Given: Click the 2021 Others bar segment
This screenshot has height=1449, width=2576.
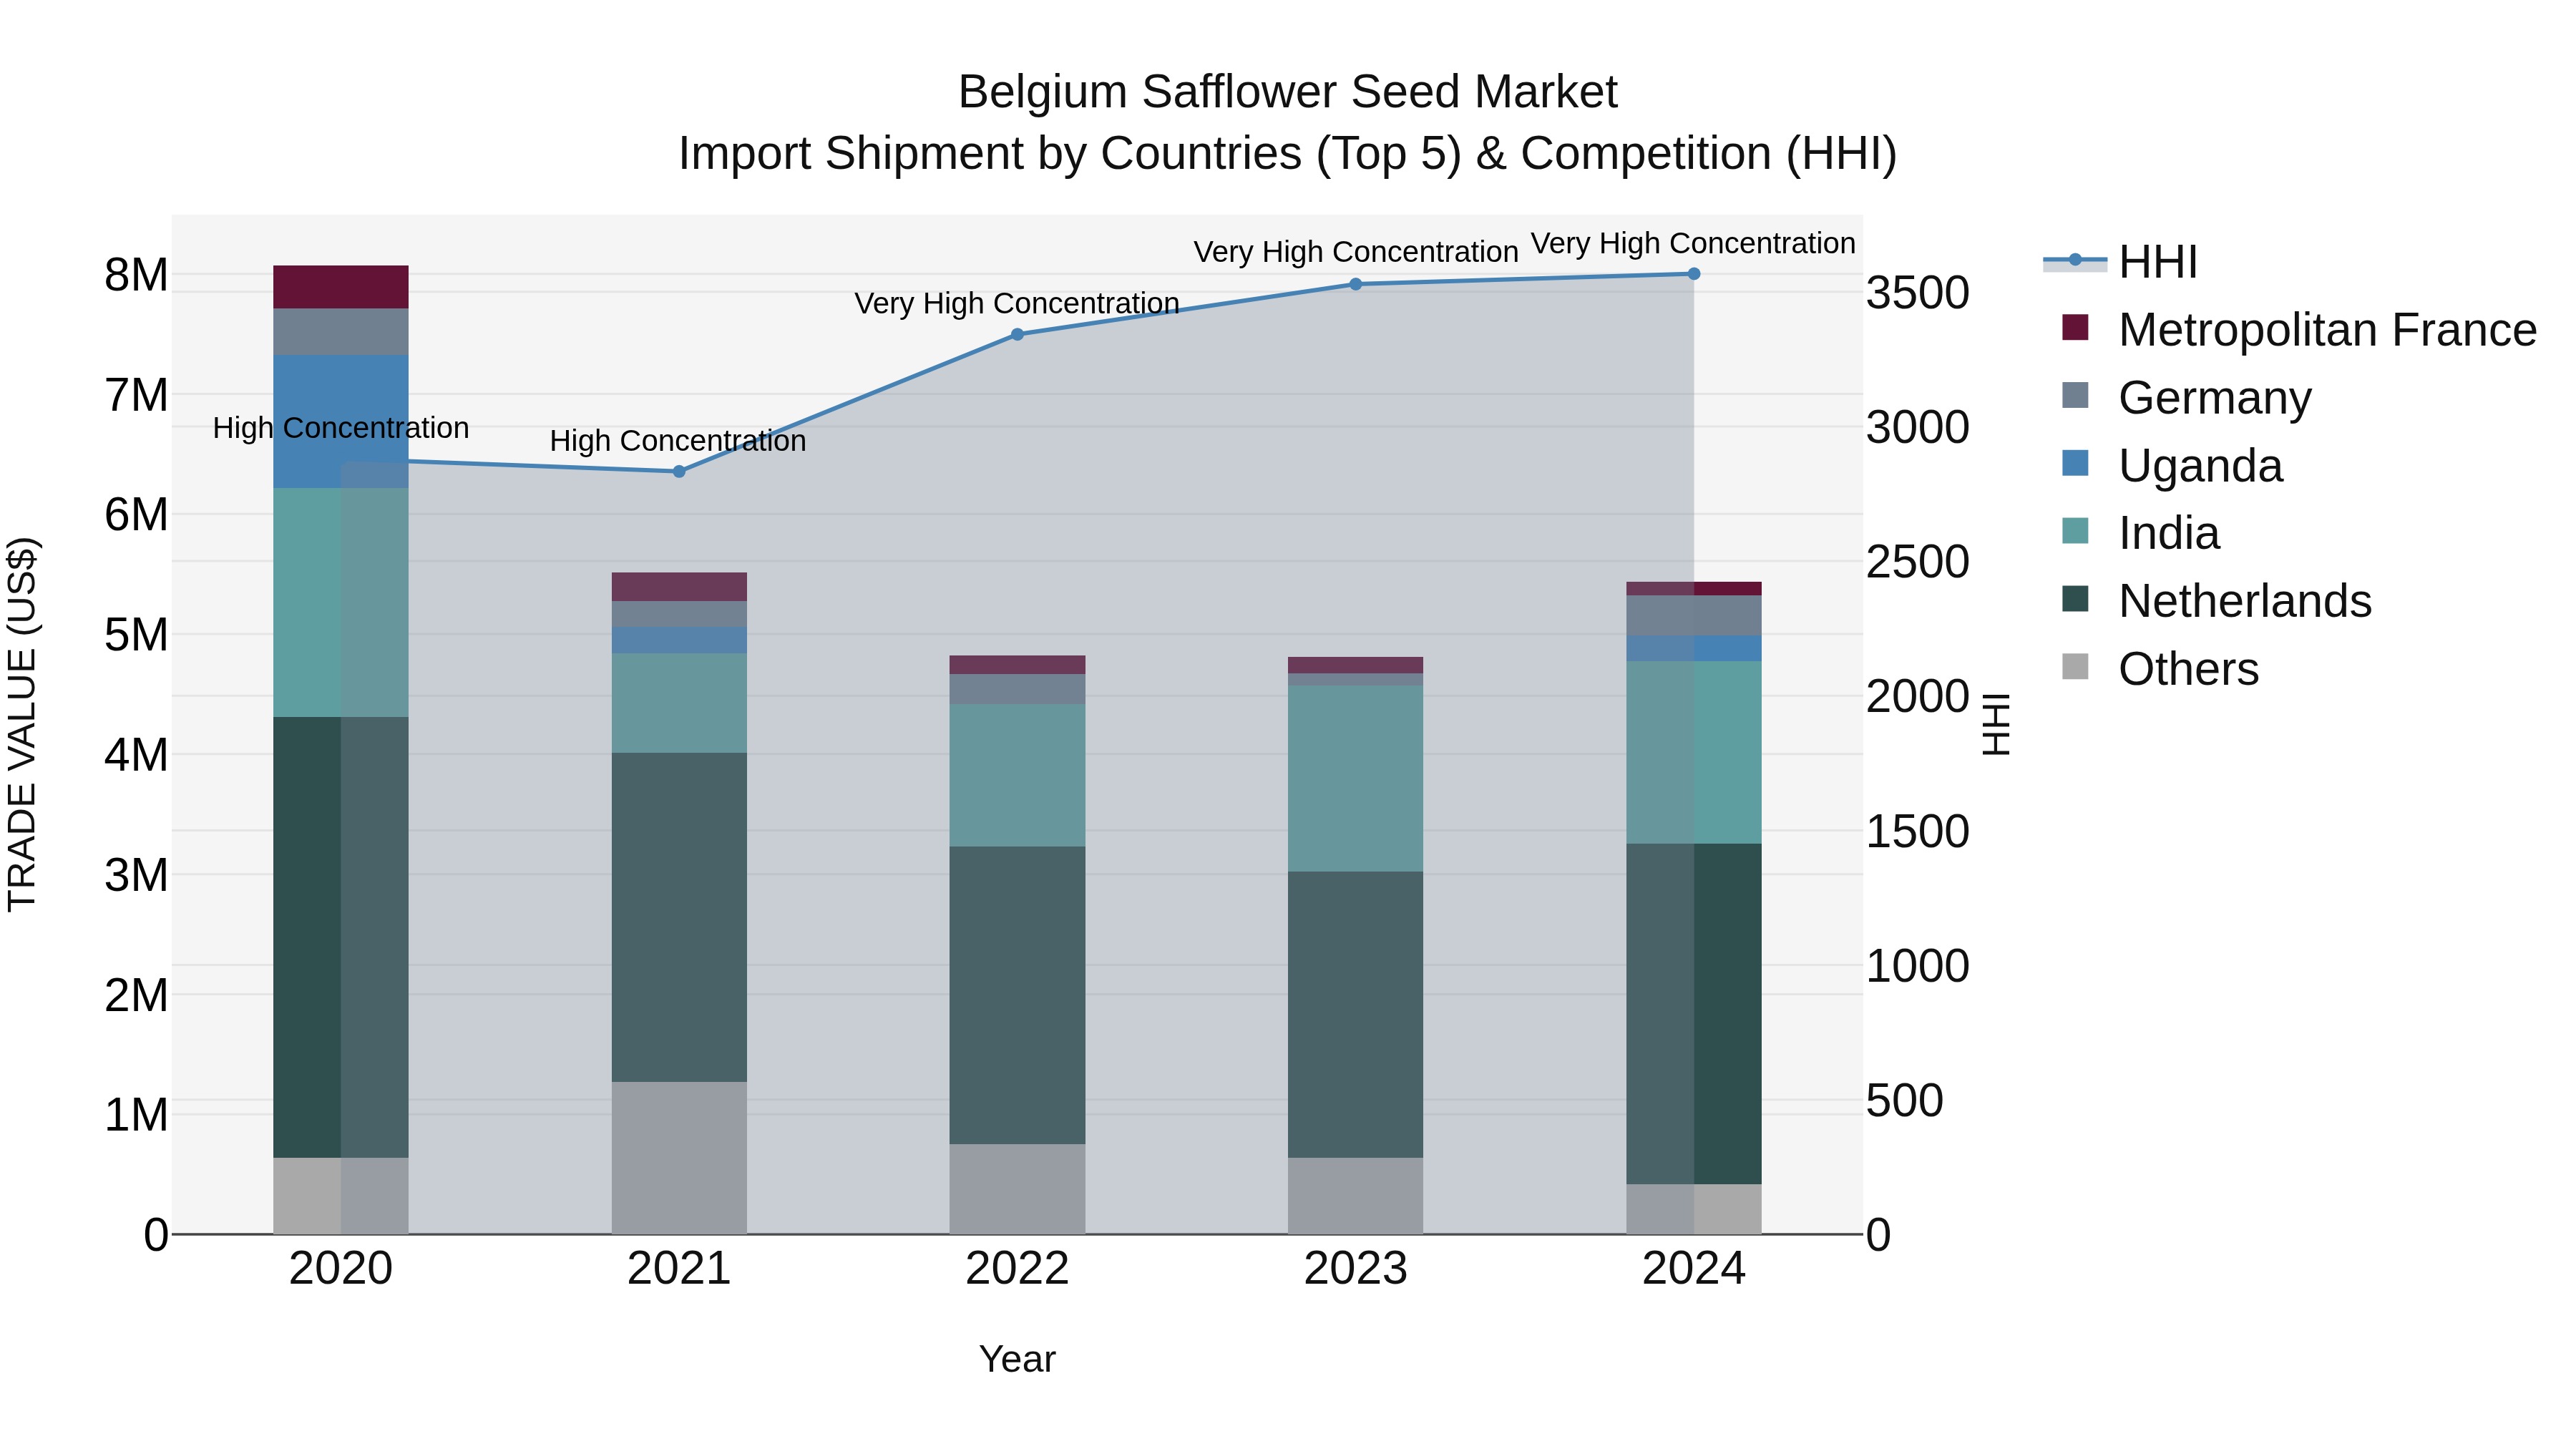Looking at the screenshot, I should point(679,1157).
